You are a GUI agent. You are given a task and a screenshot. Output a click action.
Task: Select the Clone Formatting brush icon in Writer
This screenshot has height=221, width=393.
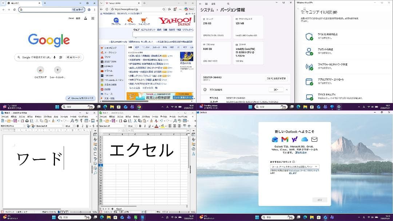click(x=53, y=120)
